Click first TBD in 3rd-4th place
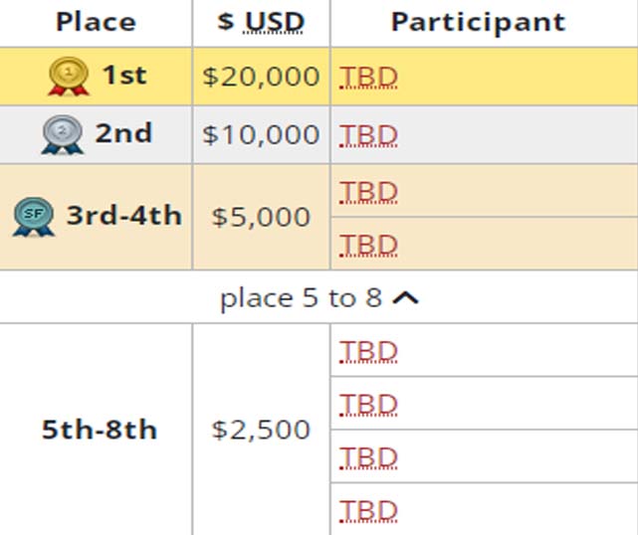 (368, 192)
